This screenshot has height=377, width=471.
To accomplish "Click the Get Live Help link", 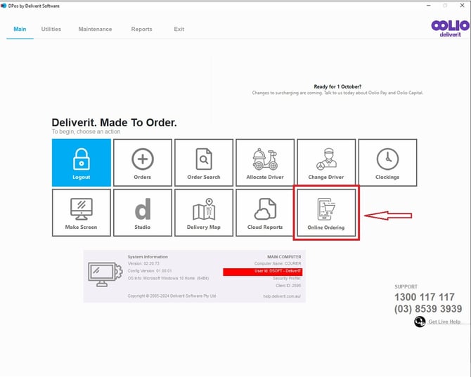I will pos(444,322).
